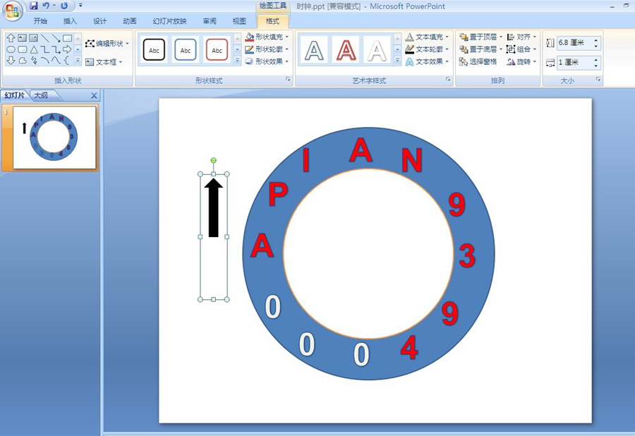Open the 选择窗格 selection pane
Image resolution: width=635 pixels, height=436 pixels.
(x=478, y=61)
